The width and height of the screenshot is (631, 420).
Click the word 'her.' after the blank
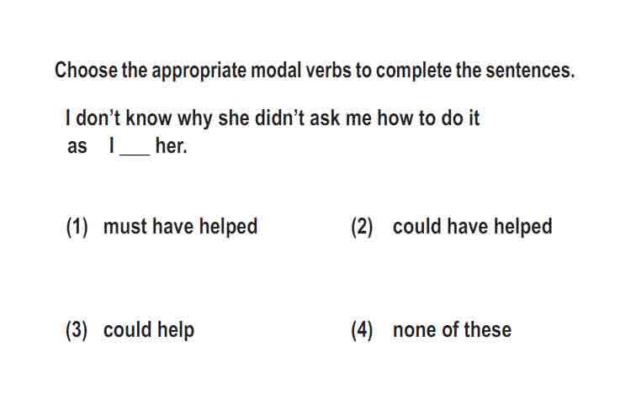coord(172,145)
